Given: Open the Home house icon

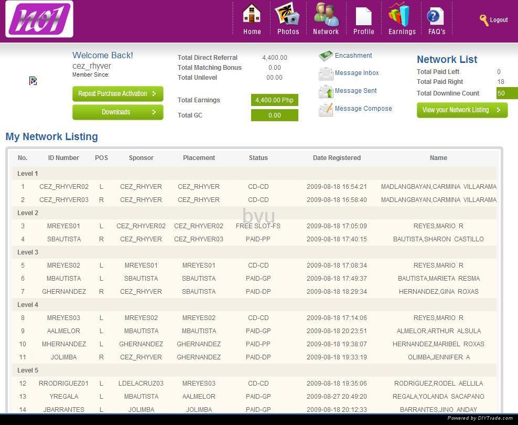Looking at the screenshot, I should tap(252, 14).
